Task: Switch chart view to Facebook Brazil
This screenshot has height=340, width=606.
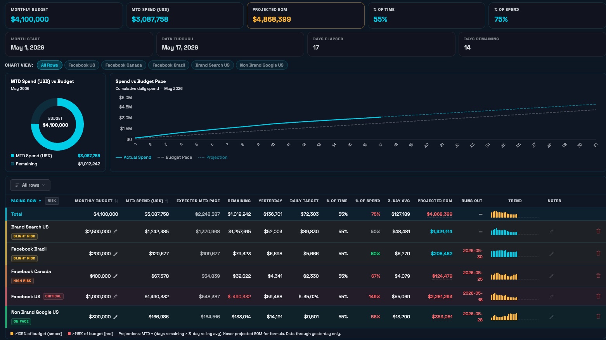Action: tap(168, 65)
